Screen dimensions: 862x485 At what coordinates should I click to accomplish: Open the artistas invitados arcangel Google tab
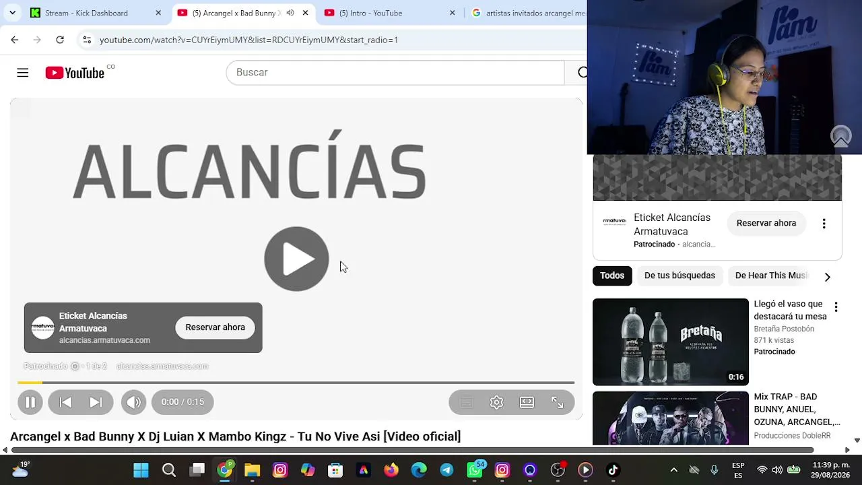[x=529, y=13]
